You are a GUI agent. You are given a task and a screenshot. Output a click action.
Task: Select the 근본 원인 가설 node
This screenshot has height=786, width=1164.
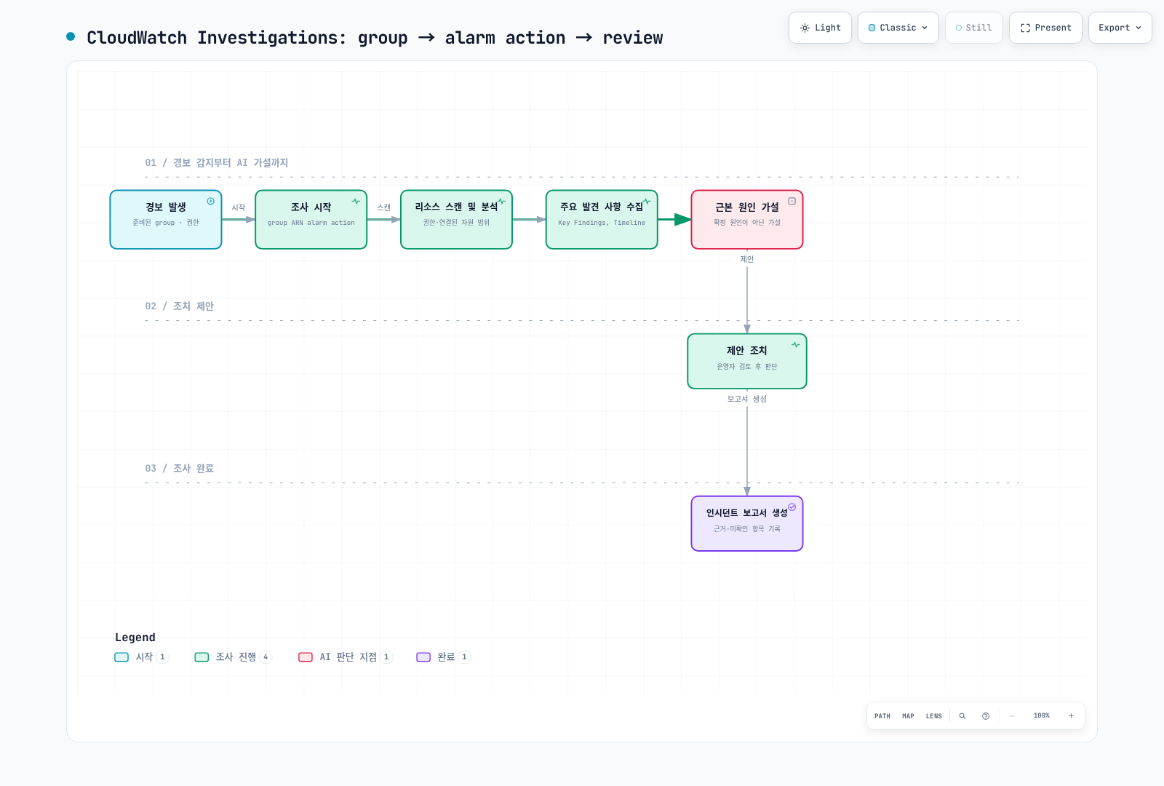pos(747,220)
